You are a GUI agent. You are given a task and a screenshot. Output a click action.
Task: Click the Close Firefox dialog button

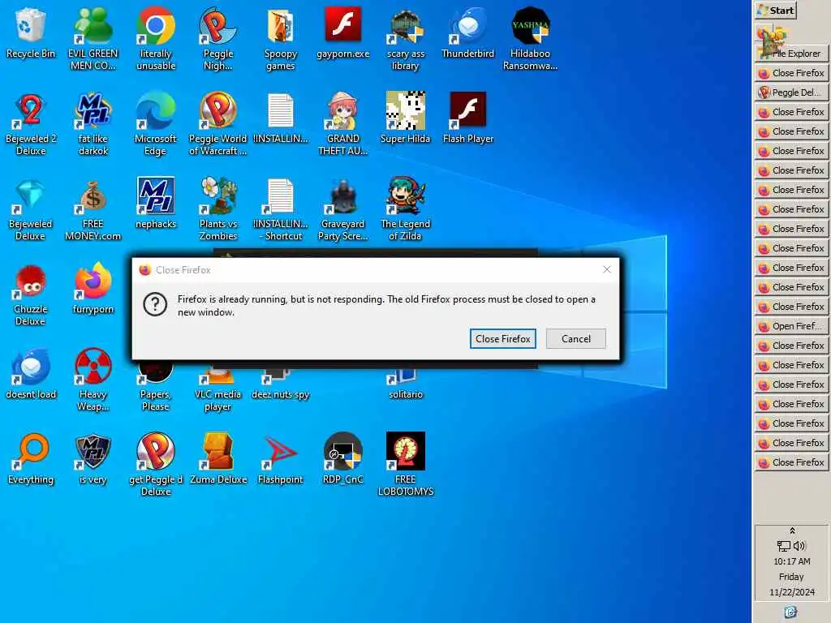point(502,339)
